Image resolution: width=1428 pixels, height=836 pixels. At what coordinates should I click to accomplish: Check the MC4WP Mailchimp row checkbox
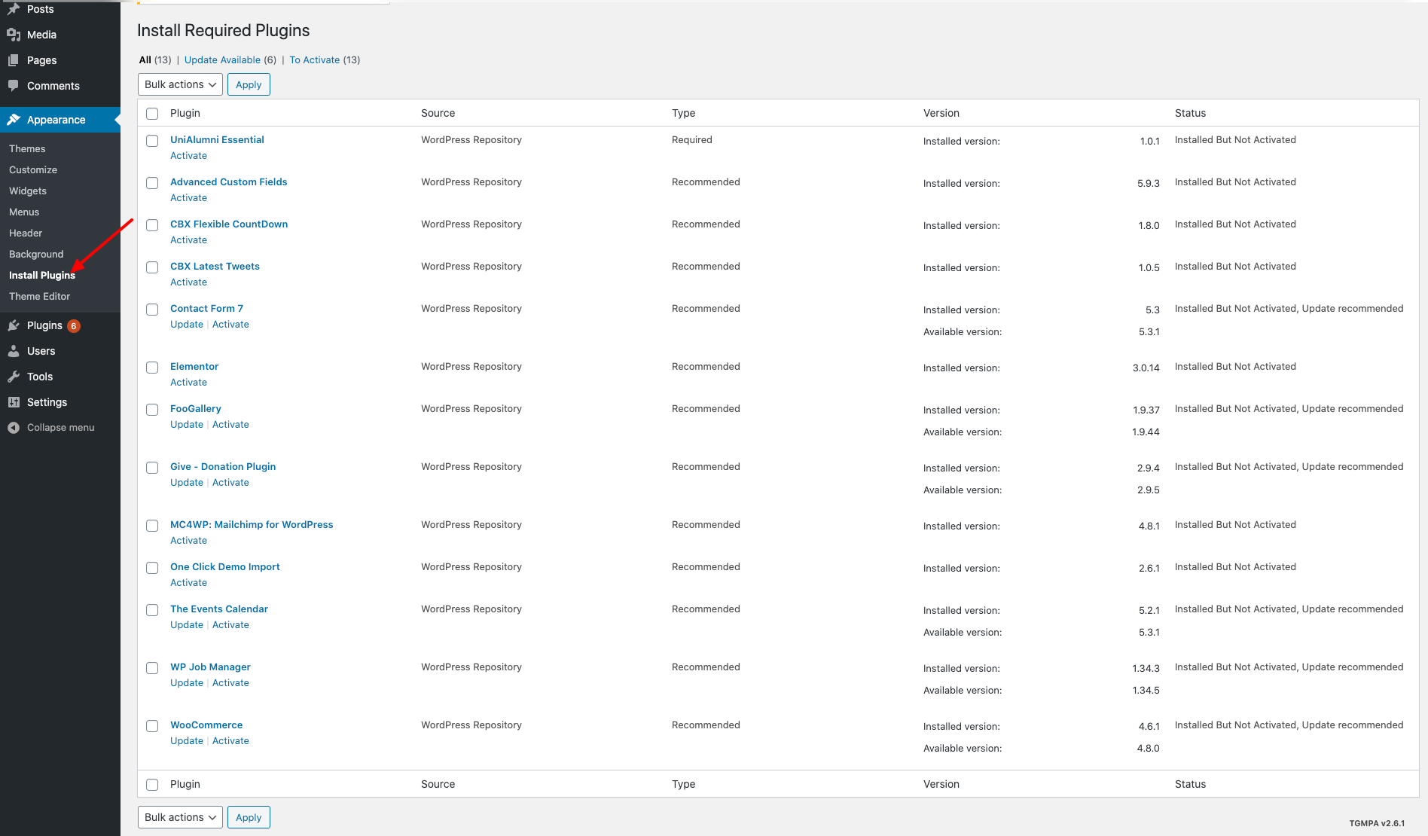click(152, 526)
